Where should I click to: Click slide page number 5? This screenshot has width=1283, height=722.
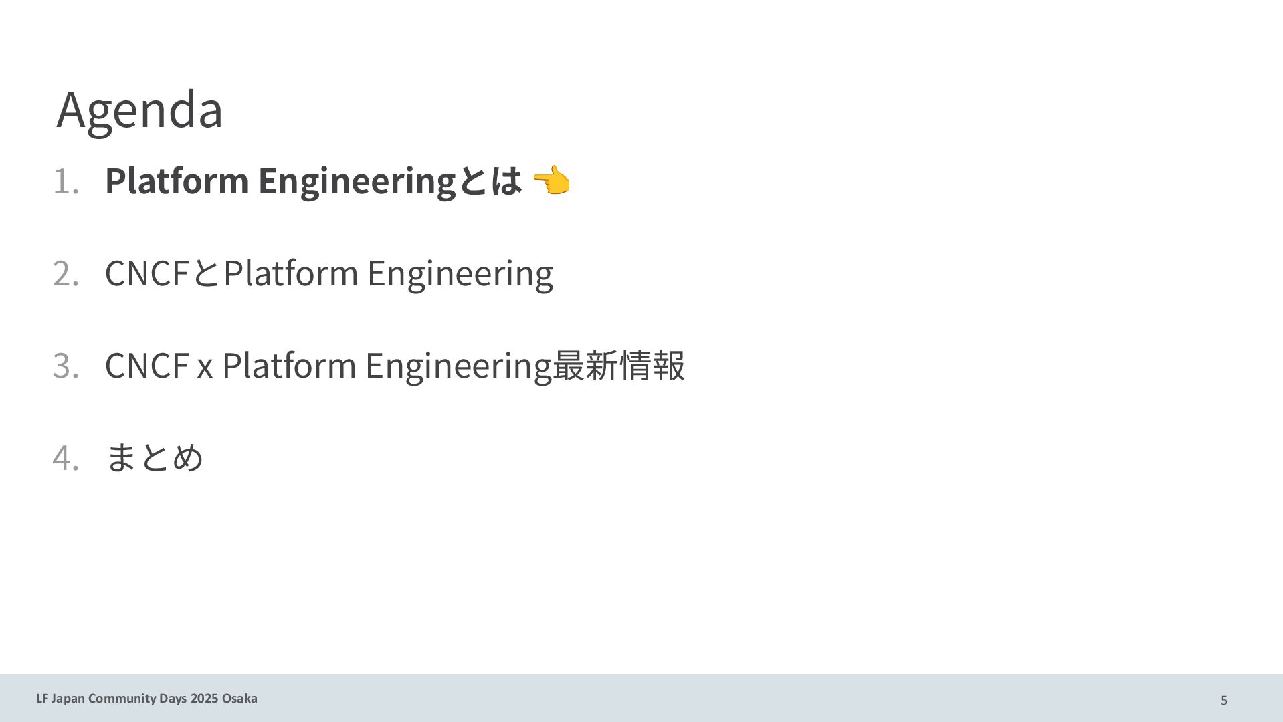tap(1224, 700)
